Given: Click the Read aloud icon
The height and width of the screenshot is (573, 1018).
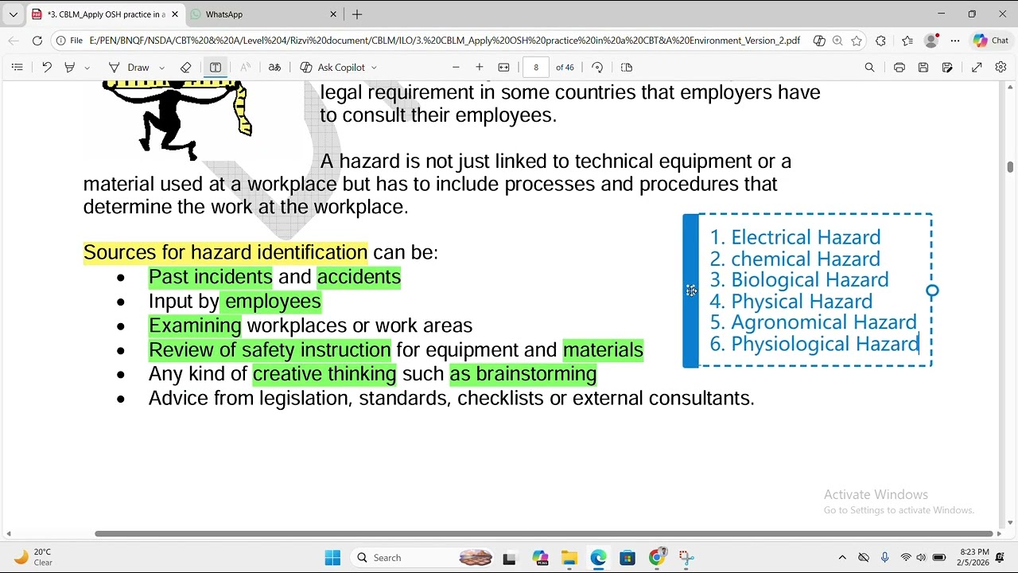Looking at the screenshot, I should tap(246, 68).
